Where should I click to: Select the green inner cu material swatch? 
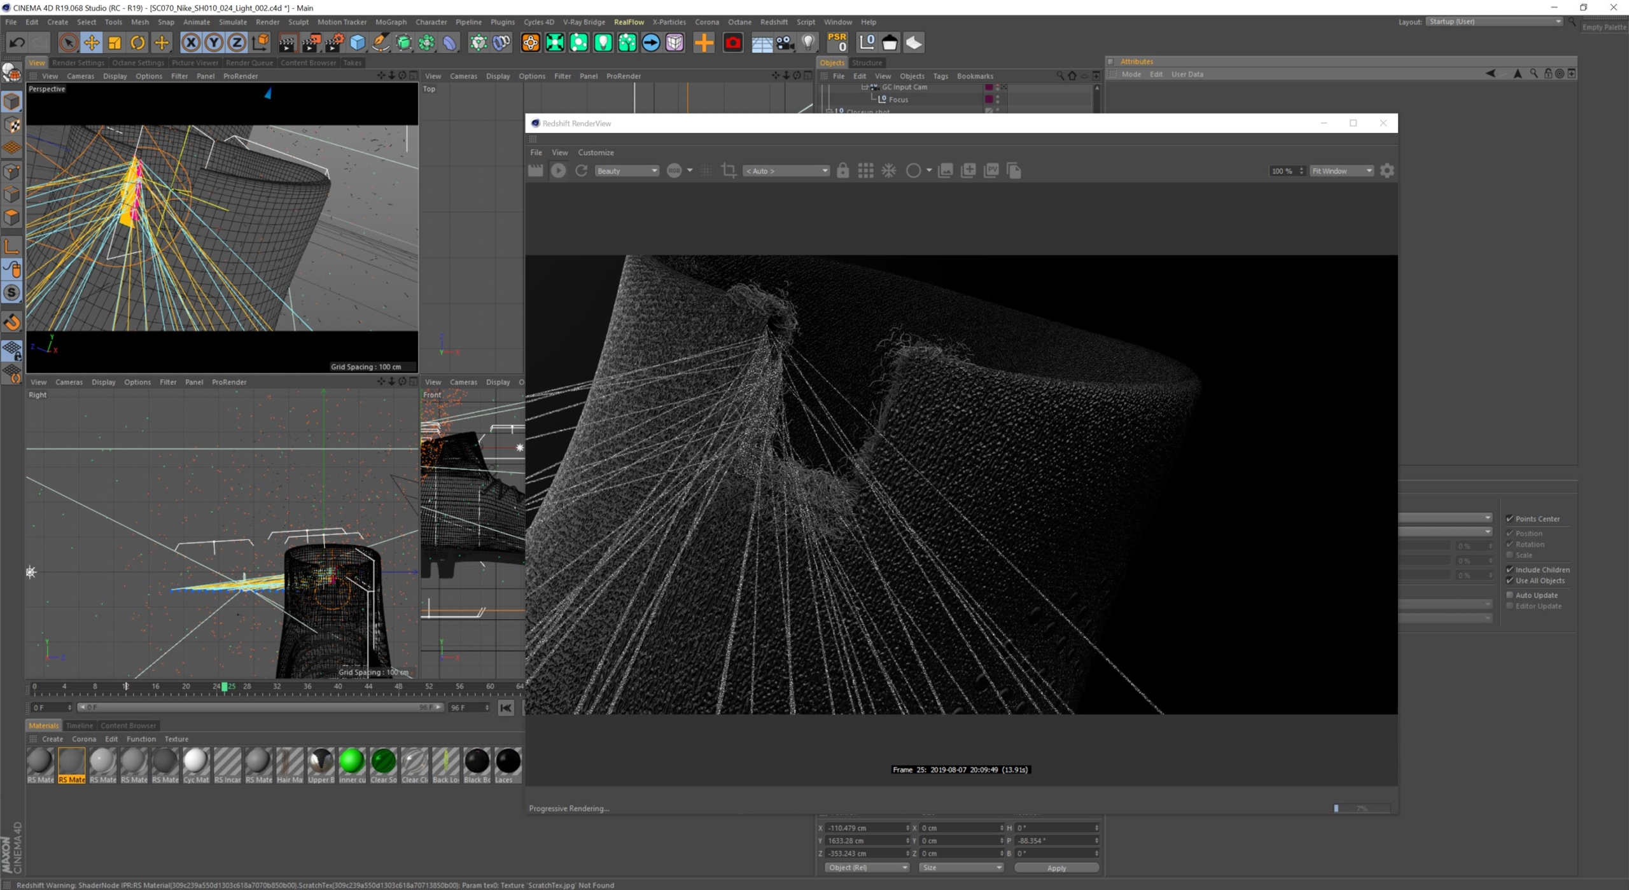352,765
